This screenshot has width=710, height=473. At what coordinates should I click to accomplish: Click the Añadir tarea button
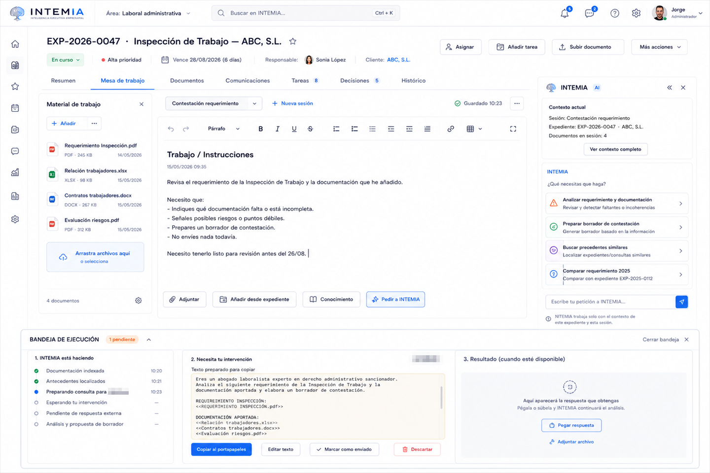pos(517,47)
